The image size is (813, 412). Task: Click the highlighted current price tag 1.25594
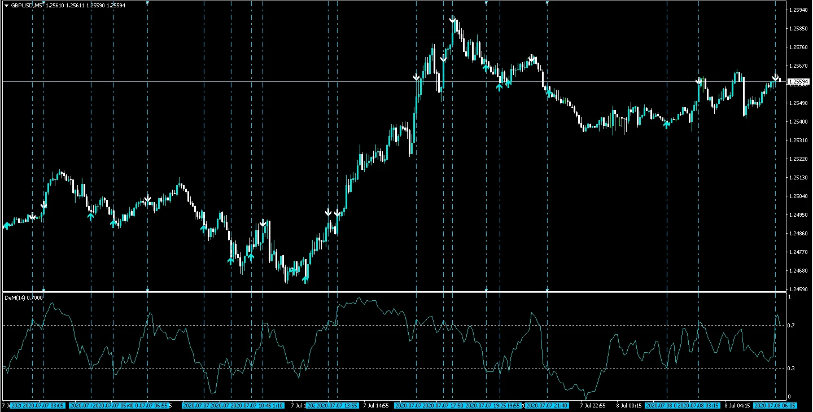(x=797, y=82)
